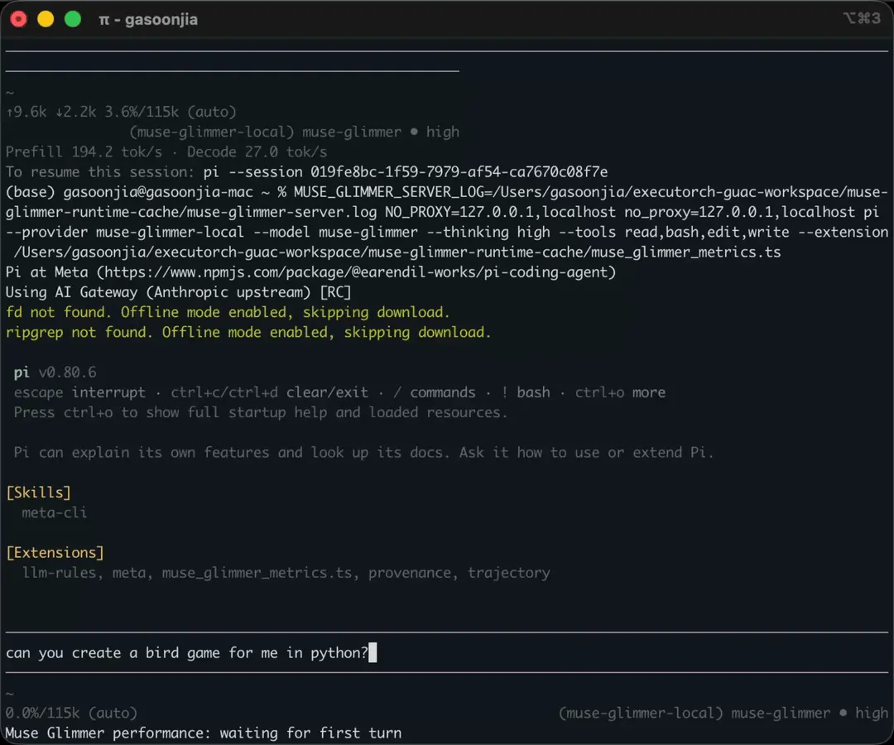Click the "escape interrupt" hint text
The image size is (894, 745).
pyautogui.click(x=79, y=392)
